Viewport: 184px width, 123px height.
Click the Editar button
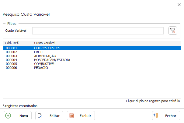(x=49, y=115)
